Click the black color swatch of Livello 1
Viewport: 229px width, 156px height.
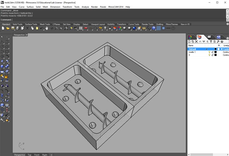coord(215,52)
